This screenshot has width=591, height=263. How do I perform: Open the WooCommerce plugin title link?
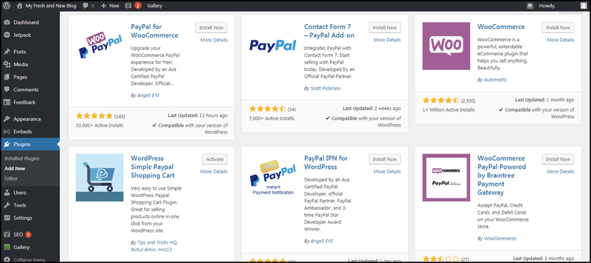(501, 27)
